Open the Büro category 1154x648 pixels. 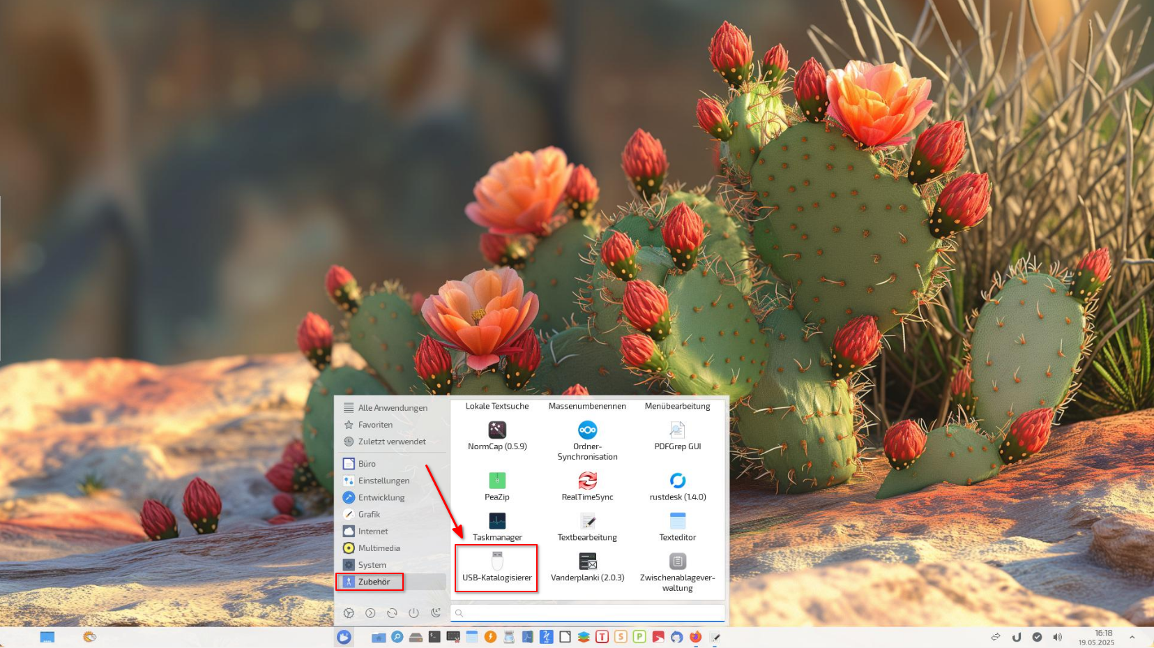[391, 464]
